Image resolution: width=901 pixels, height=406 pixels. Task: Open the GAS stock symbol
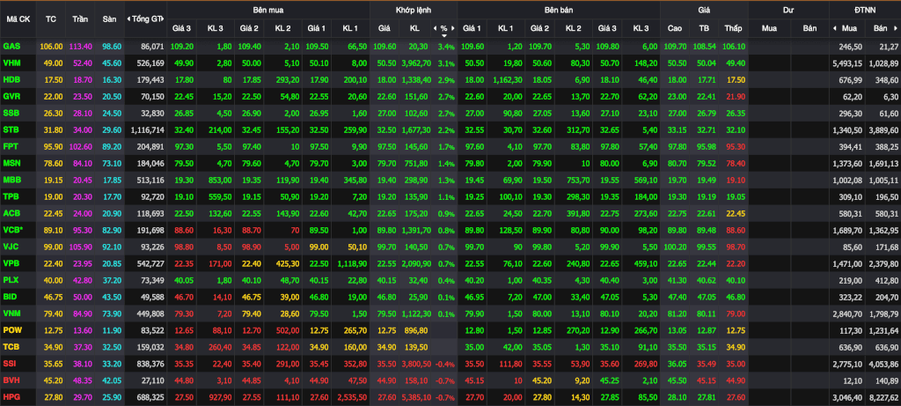[x=11, y=46]
